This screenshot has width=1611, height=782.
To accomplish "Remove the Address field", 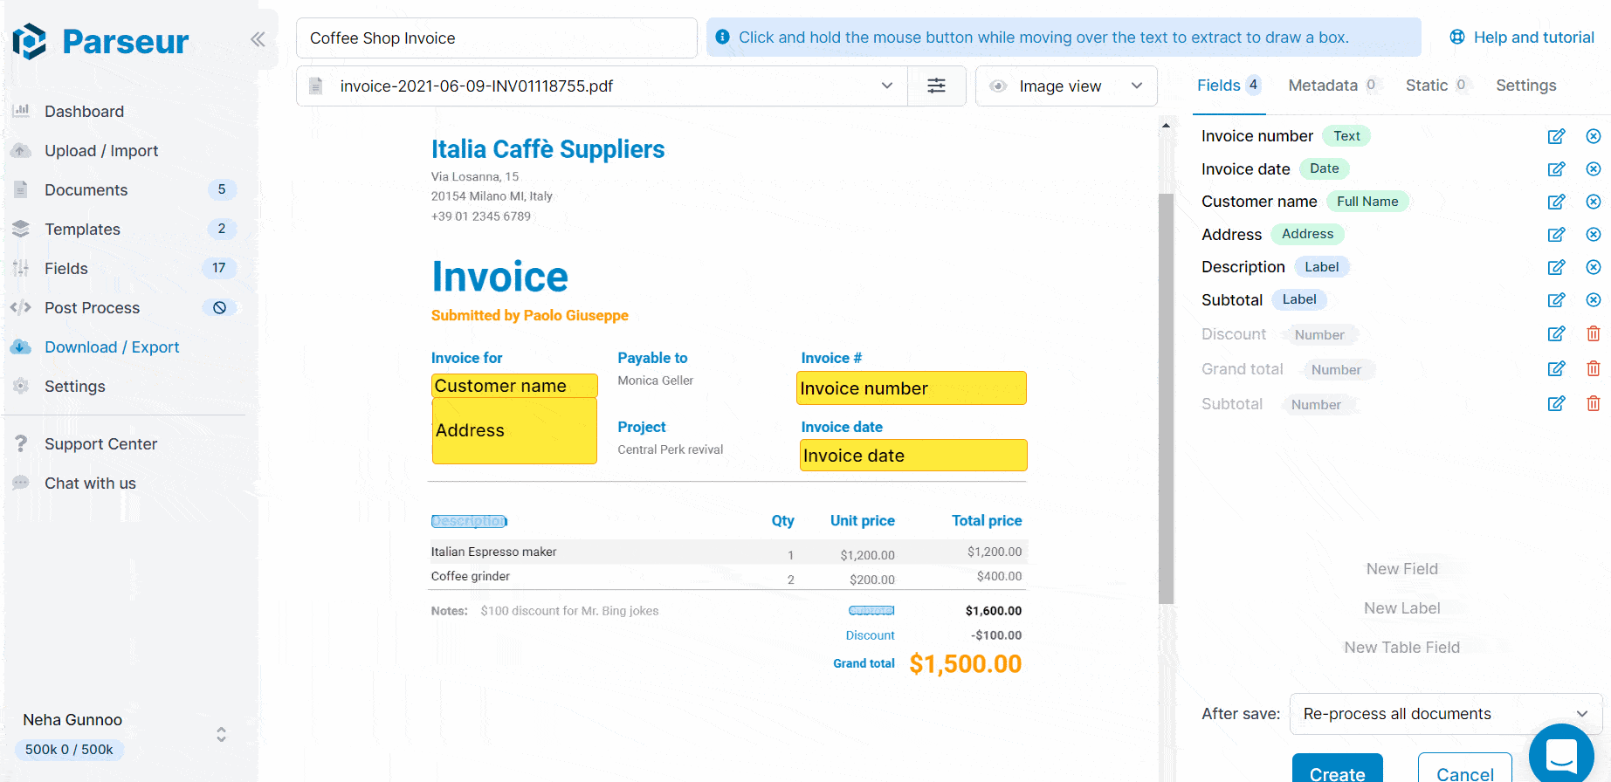I will [x=1593, y=235].
